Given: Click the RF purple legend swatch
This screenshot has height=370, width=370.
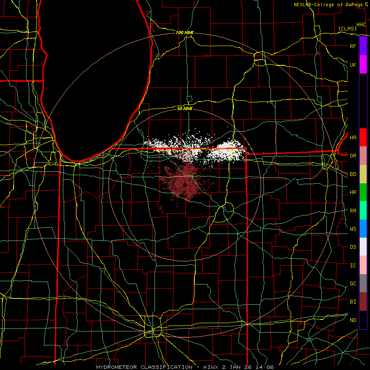Looking at the screenshot, I should pyautogui.click(x=363, y=46).
